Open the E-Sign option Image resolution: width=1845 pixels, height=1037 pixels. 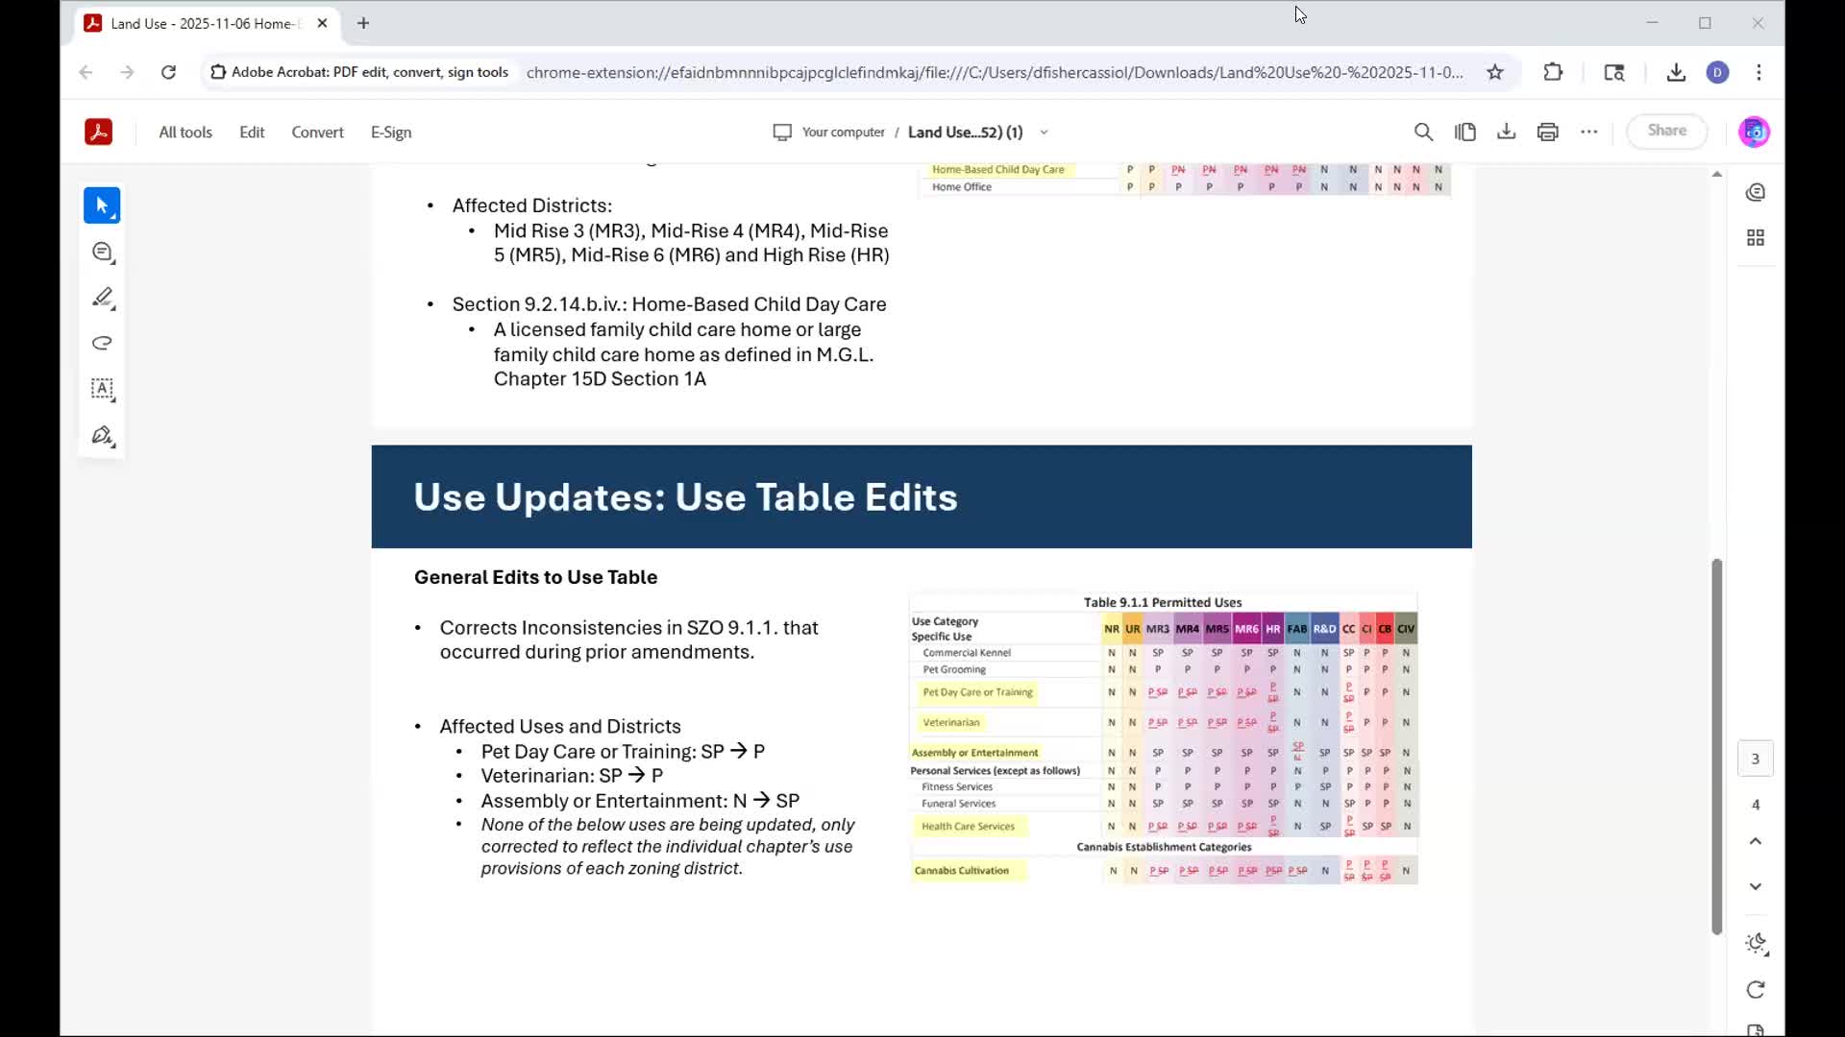coord(391,133)
